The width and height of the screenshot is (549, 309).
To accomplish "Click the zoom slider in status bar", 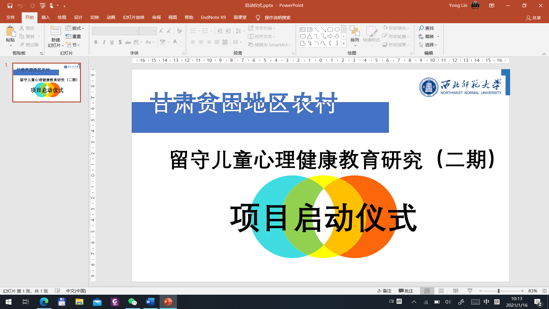I will [x=498, y=291].
